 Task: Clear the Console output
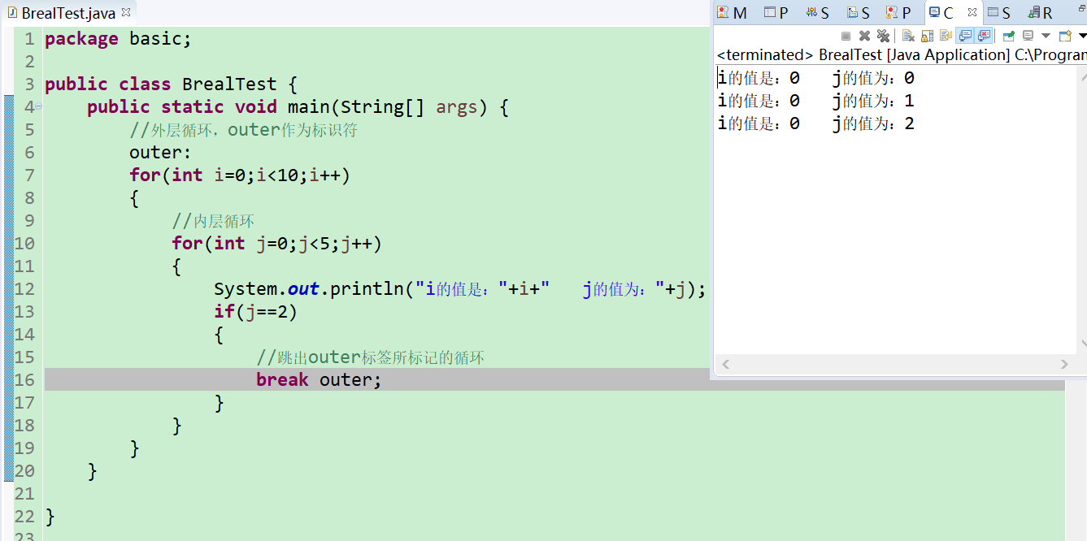tap(908, 36)
